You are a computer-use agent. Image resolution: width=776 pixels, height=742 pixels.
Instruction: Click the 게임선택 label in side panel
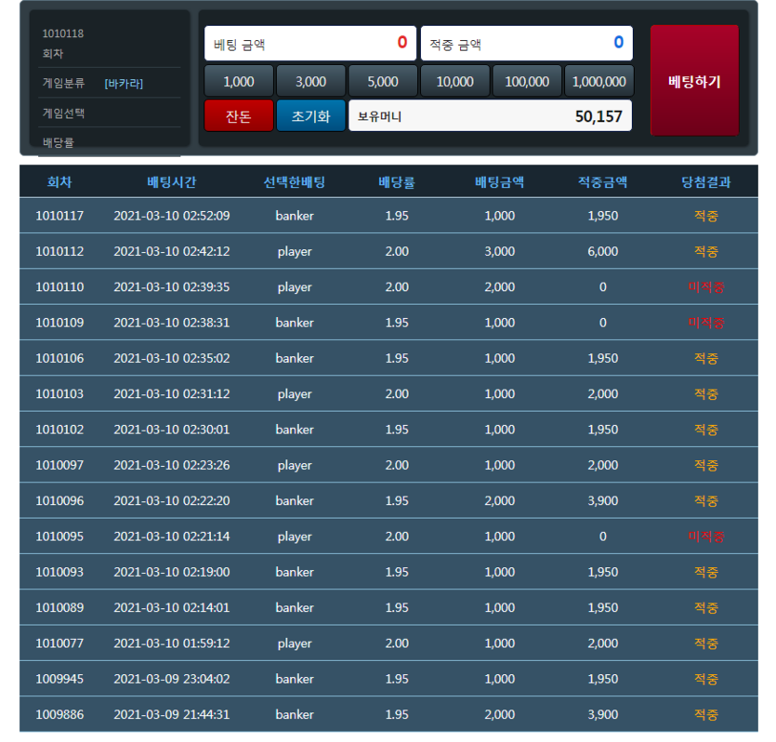click(63, 113)
